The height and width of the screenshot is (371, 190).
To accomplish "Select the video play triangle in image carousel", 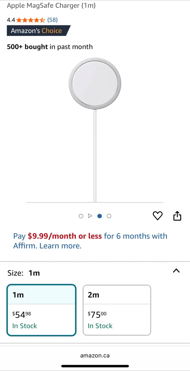I will coord(90,216).
